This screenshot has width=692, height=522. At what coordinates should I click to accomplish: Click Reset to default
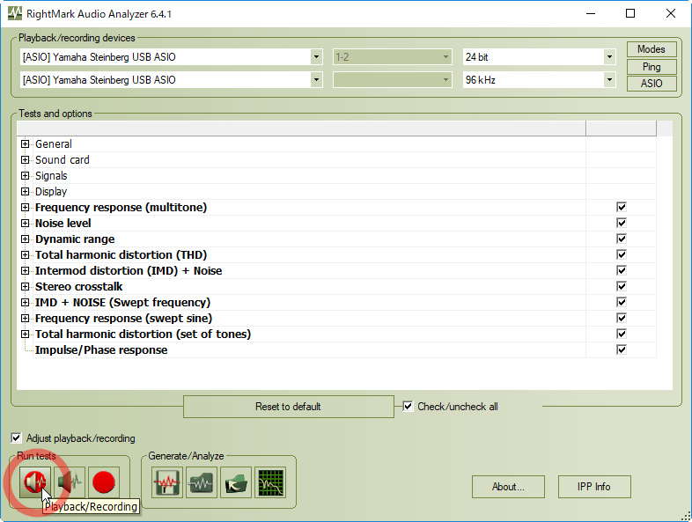click(288, 407)
